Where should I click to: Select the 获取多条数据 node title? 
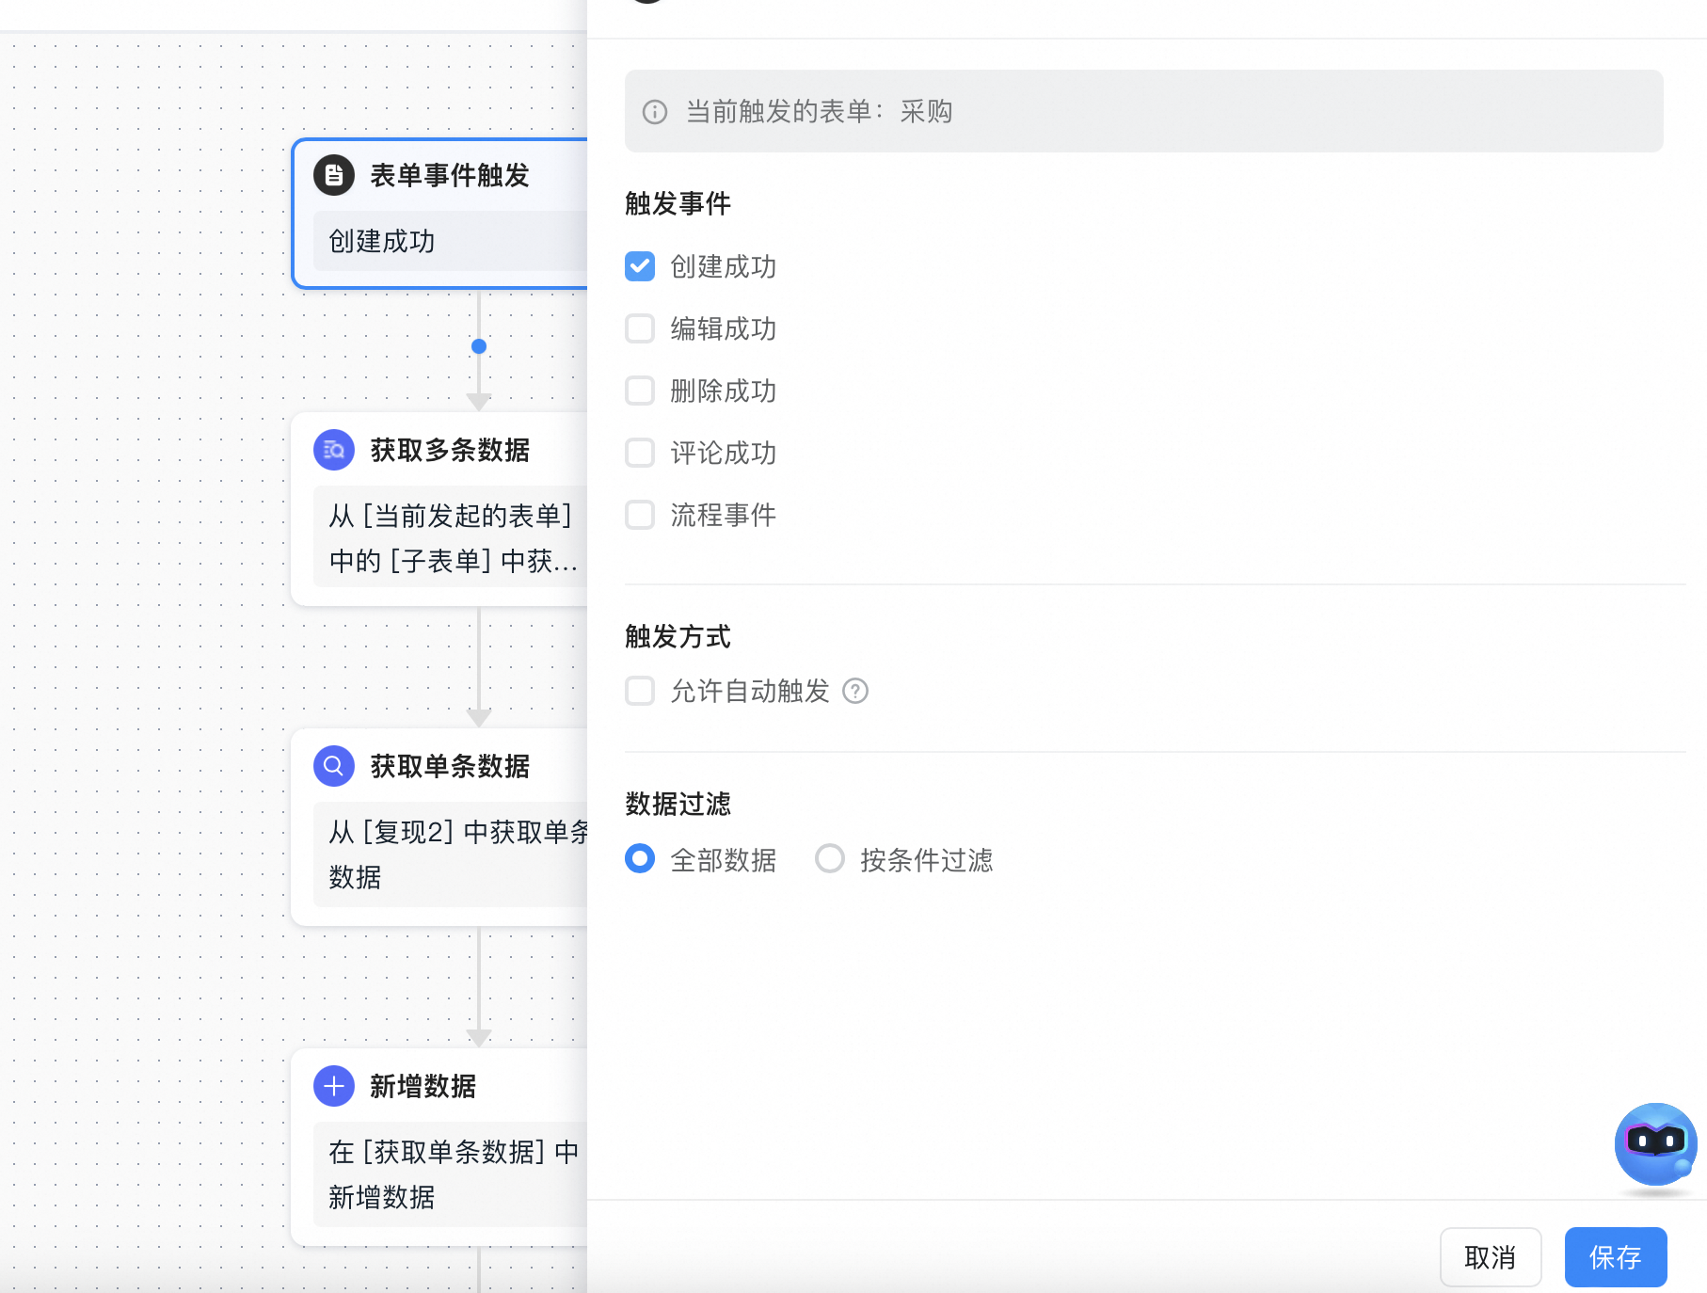tap(450, 450)
